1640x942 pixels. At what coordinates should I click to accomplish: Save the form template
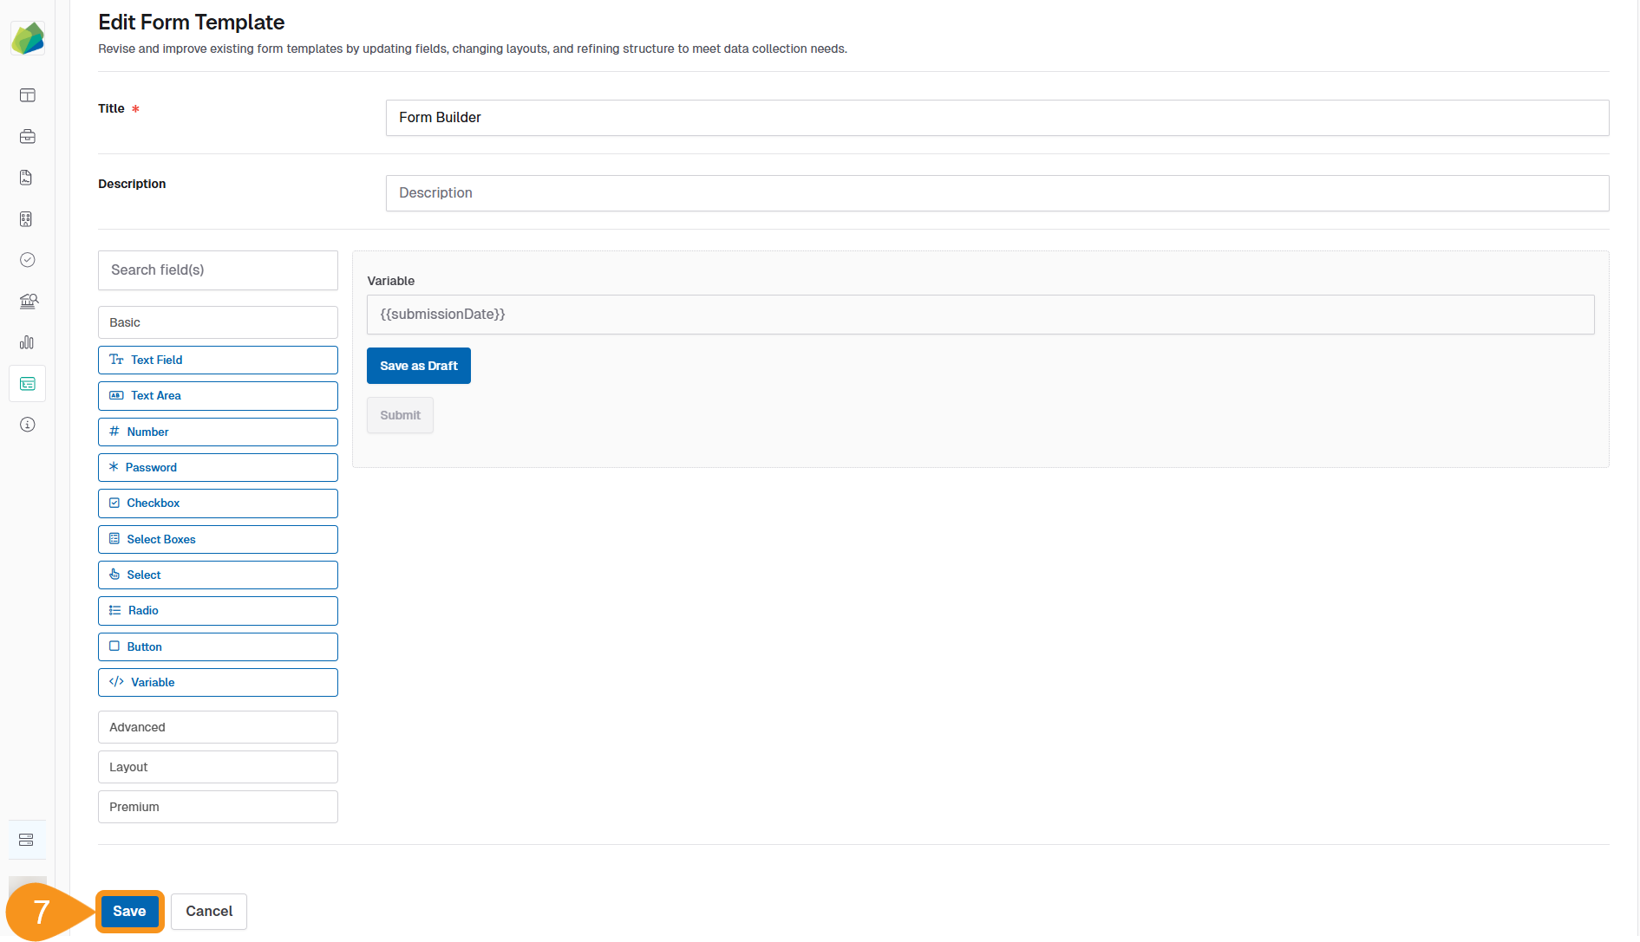click(x=129, y=912)
